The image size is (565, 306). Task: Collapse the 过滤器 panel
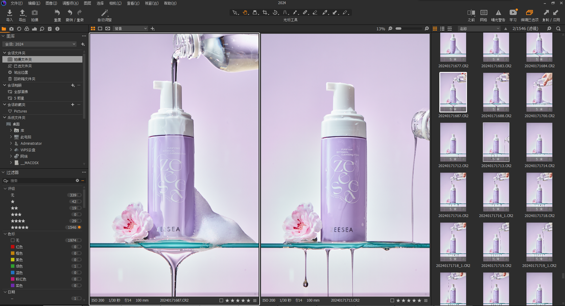3,172
